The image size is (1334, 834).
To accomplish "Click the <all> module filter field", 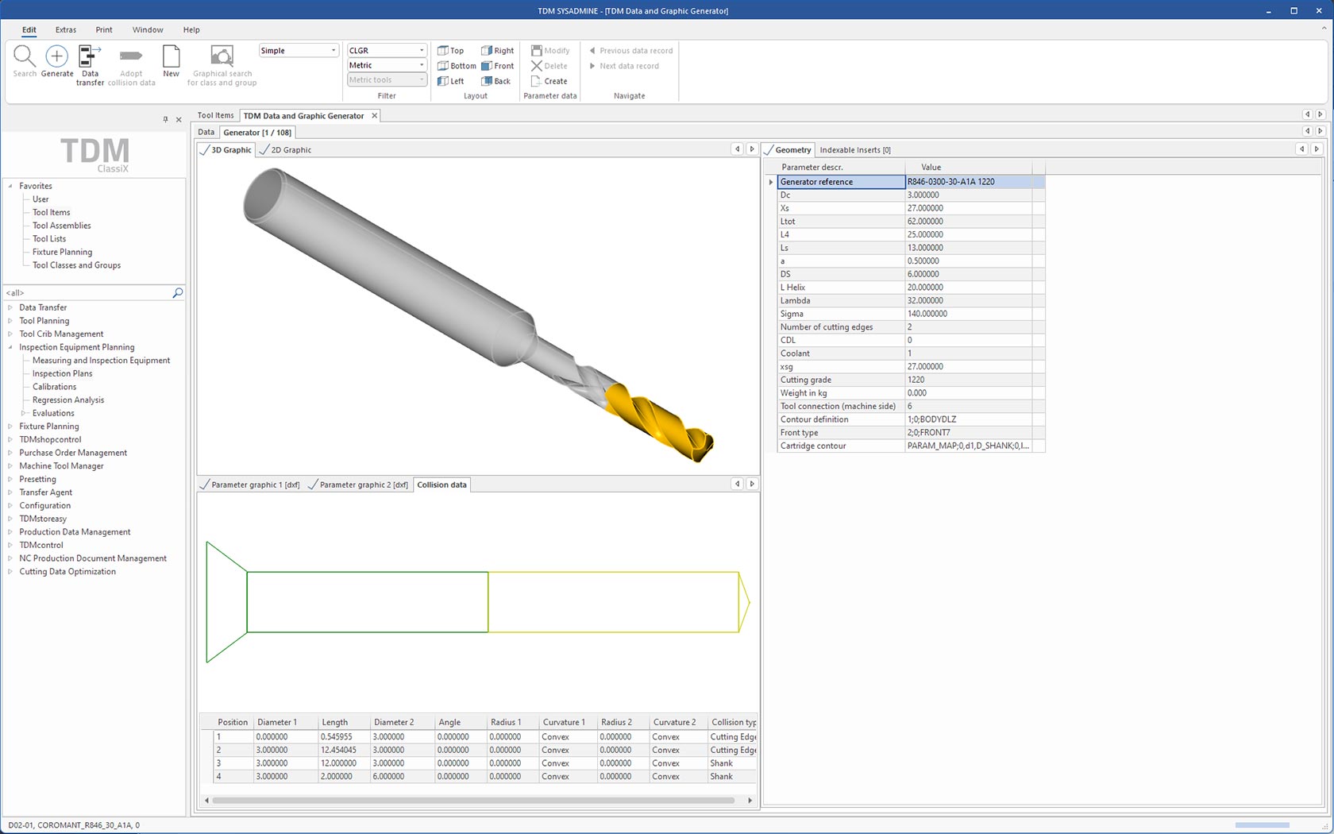I will [x=87, y=293].
